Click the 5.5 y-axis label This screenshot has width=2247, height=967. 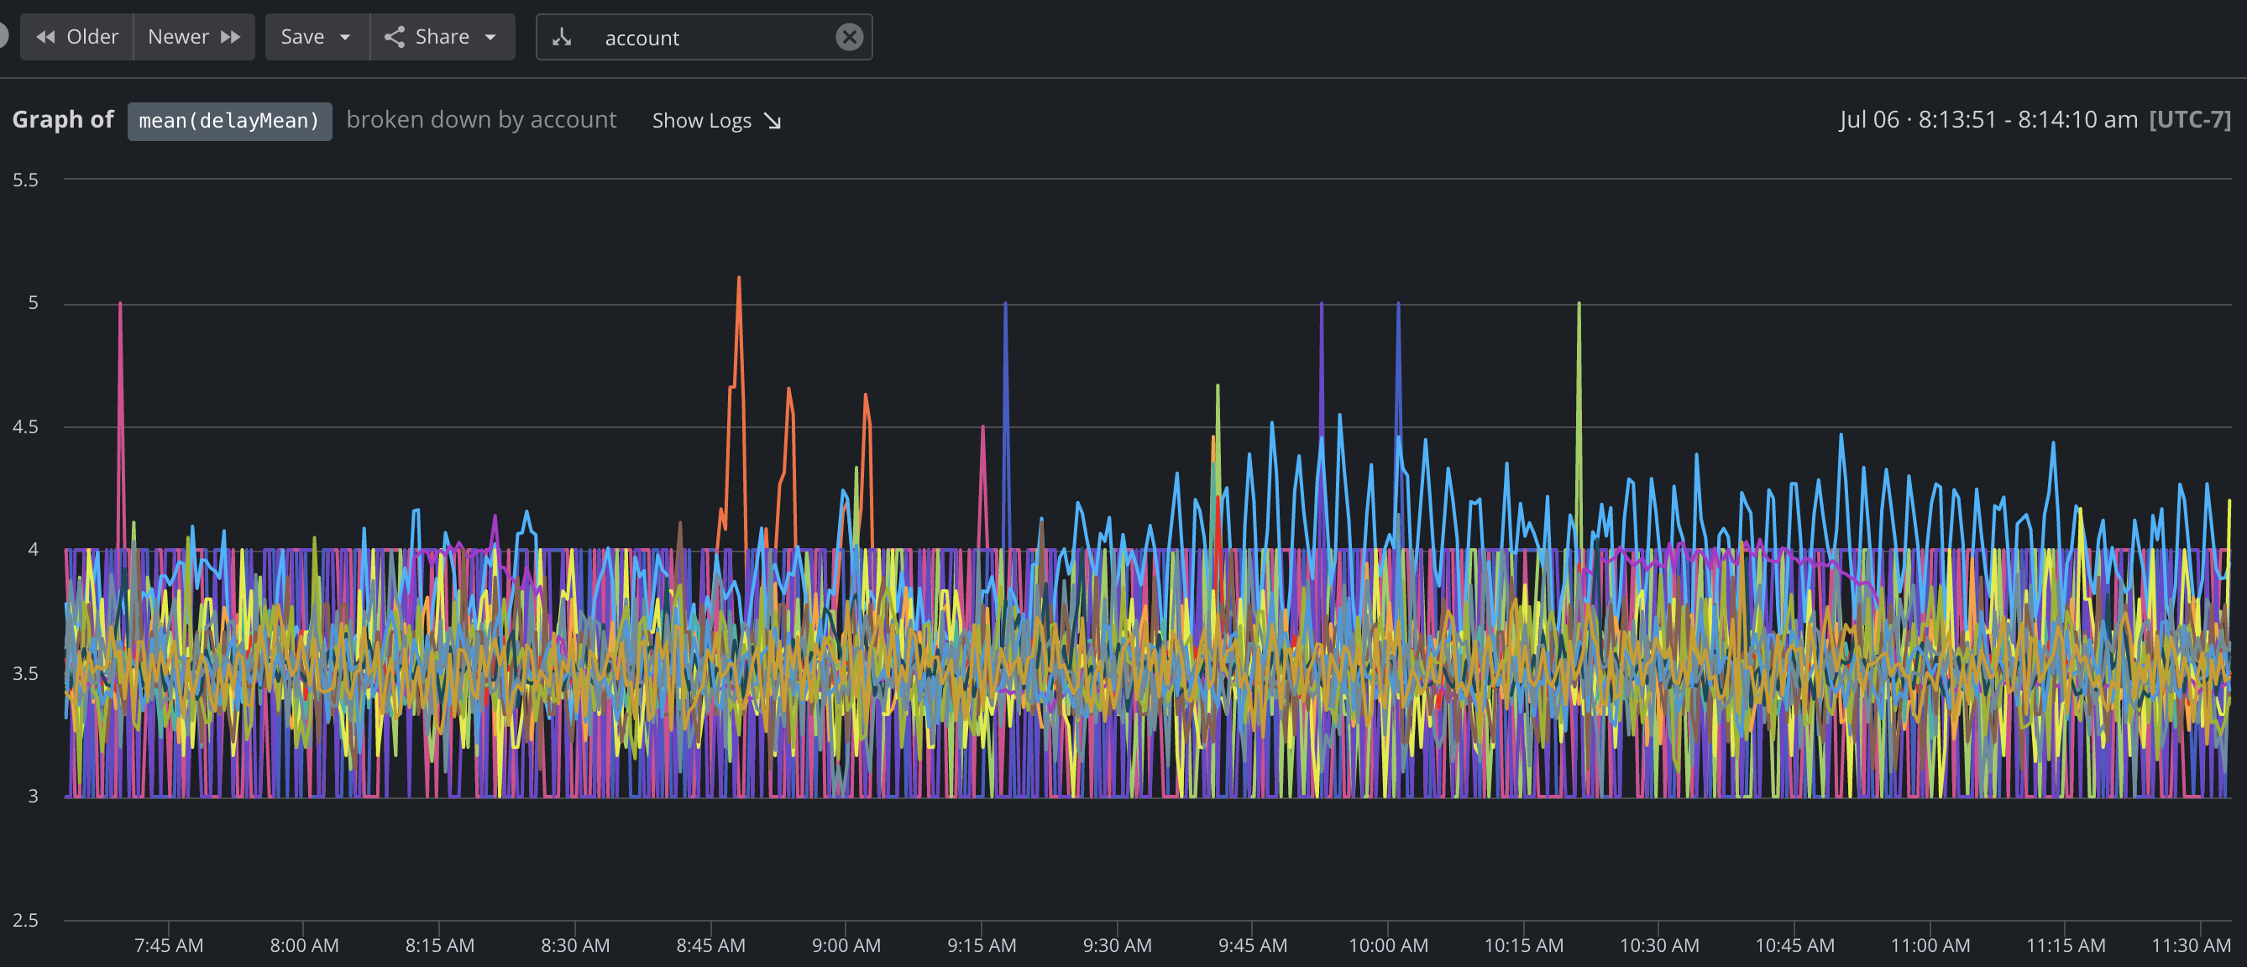pos(25,180)
